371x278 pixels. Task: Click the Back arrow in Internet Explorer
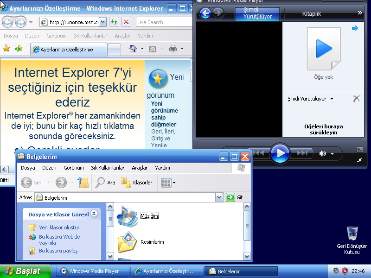point(7,22)
